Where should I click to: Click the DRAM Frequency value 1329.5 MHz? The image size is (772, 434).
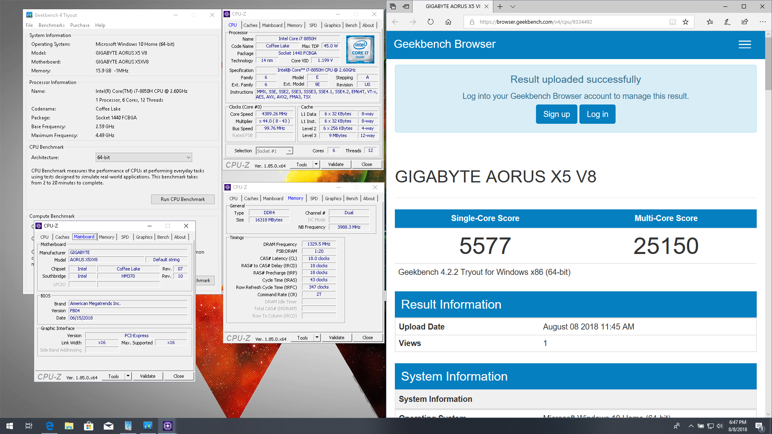tap(319, 244)
